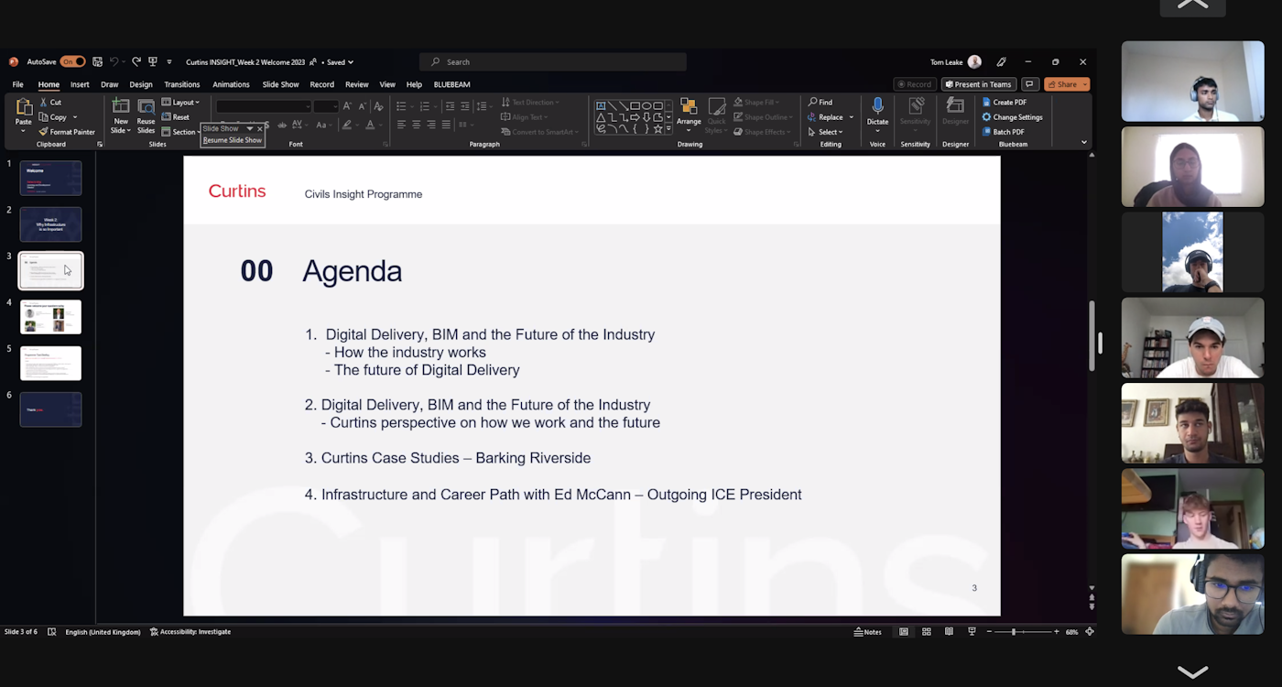Select the star shape in gallery
The image size is (1282, 687).
pyautogui.click(x=657, y=129)
